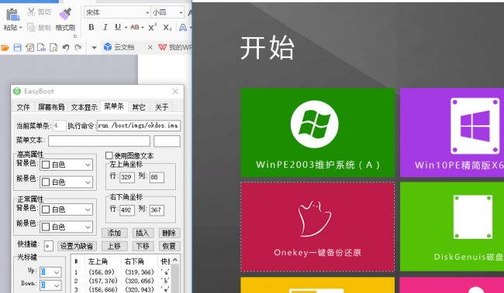This screenshot has width=504, height=293.
Task: Open normal foreground color dropdown in EasyBoot
Action: [x=88, y=227]
